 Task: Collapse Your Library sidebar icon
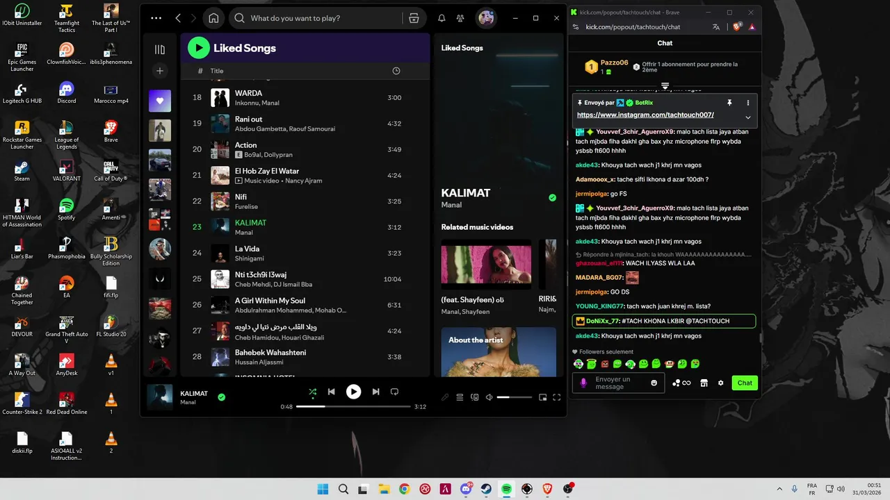160,49
